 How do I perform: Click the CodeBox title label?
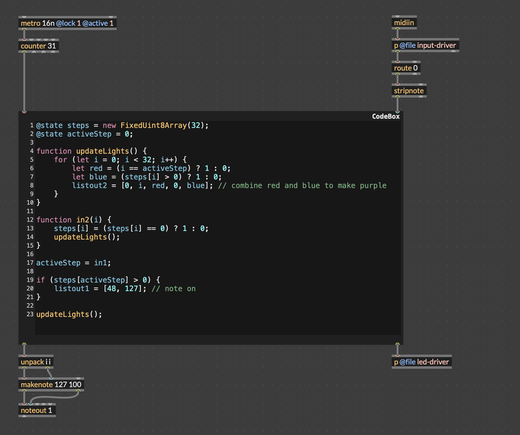[x=386, y=116]
